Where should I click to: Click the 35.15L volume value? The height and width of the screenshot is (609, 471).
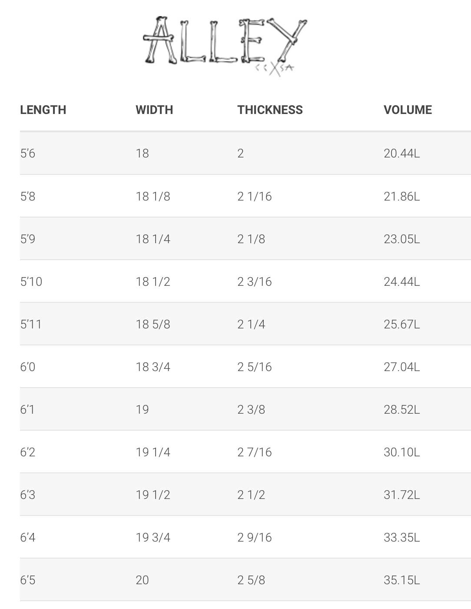[x=401, y=580]
